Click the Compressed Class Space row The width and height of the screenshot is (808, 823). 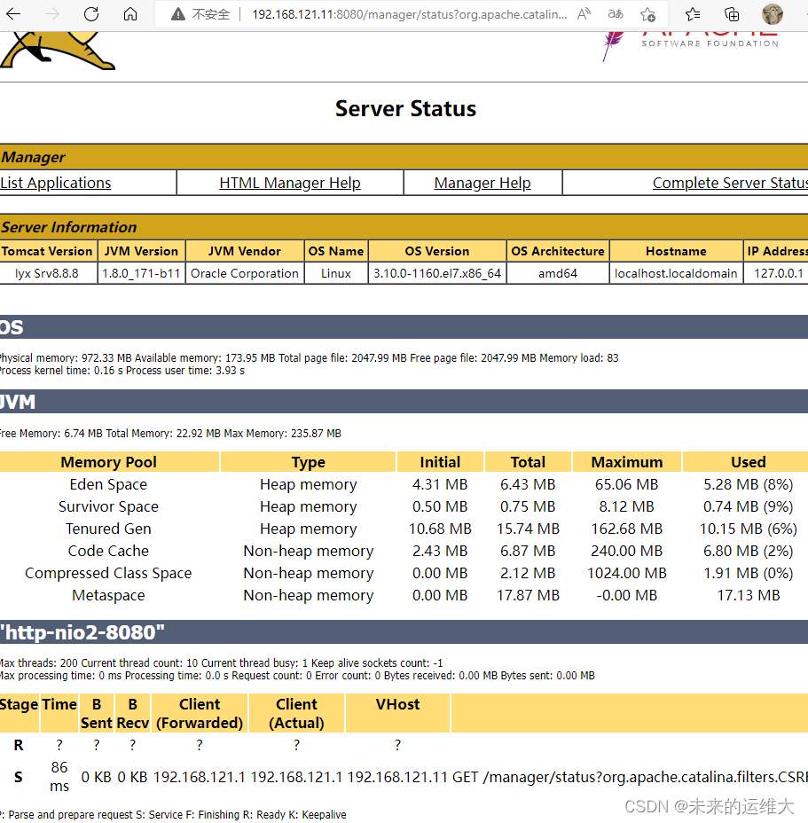[x=404, y=573]
